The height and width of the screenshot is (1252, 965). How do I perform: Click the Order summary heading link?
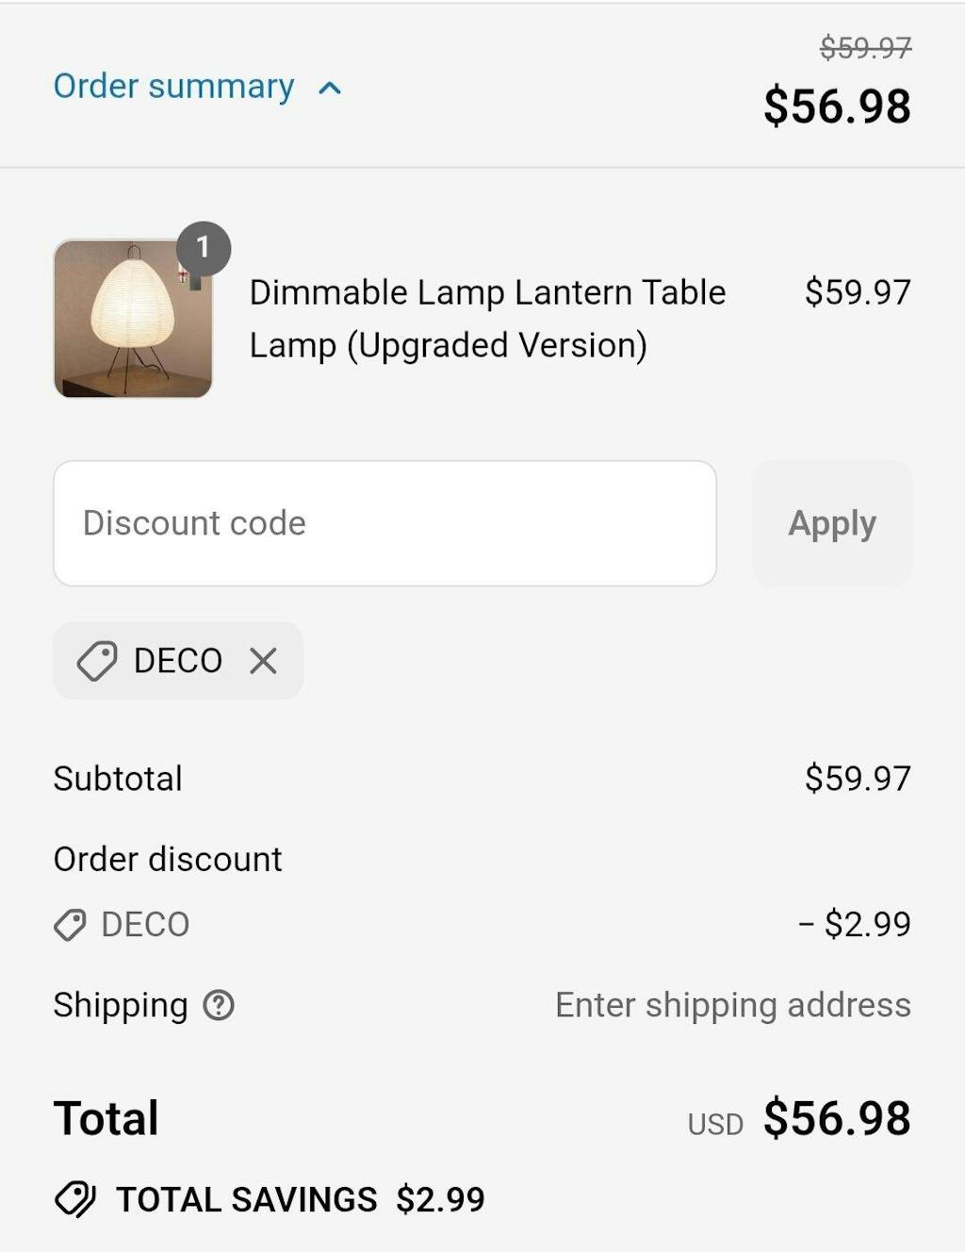pos(173,87)
